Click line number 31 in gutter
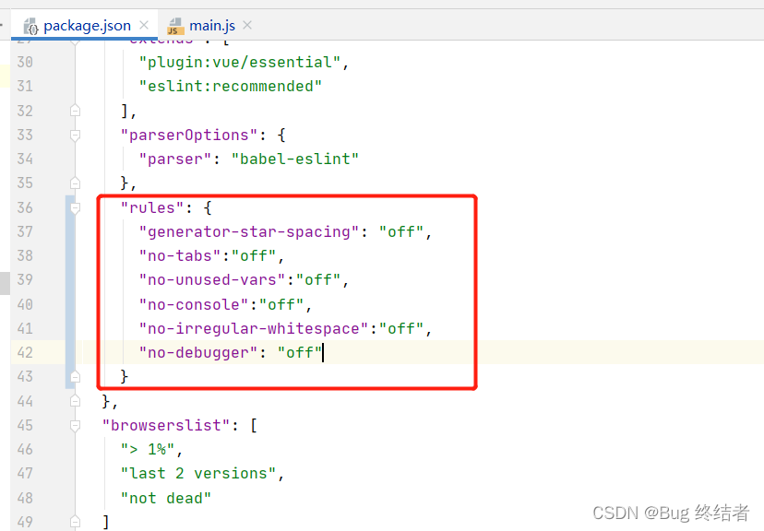Image resolution: width=764 pixels, height=531 pixels. tap(25, 86)
